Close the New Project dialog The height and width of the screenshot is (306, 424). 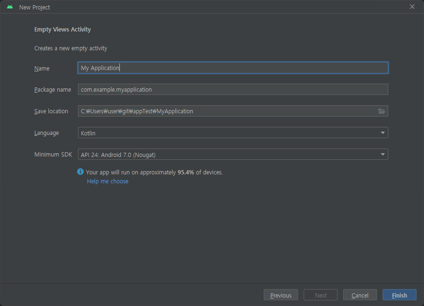pyautogui.click(x=412, y=7)
